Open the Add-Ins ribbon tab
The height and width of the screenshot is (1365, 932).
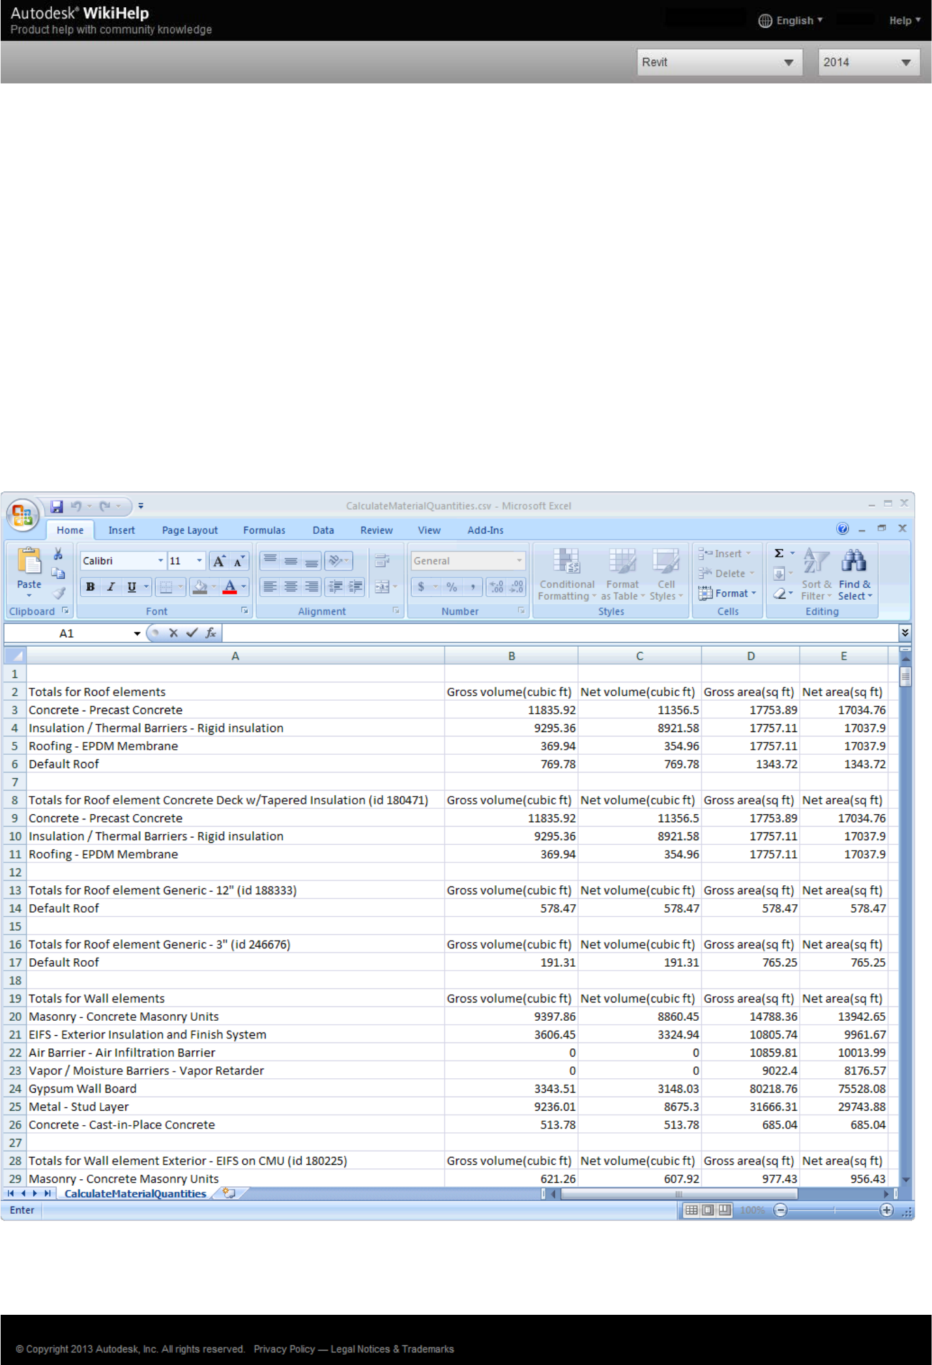coord(486,531)
